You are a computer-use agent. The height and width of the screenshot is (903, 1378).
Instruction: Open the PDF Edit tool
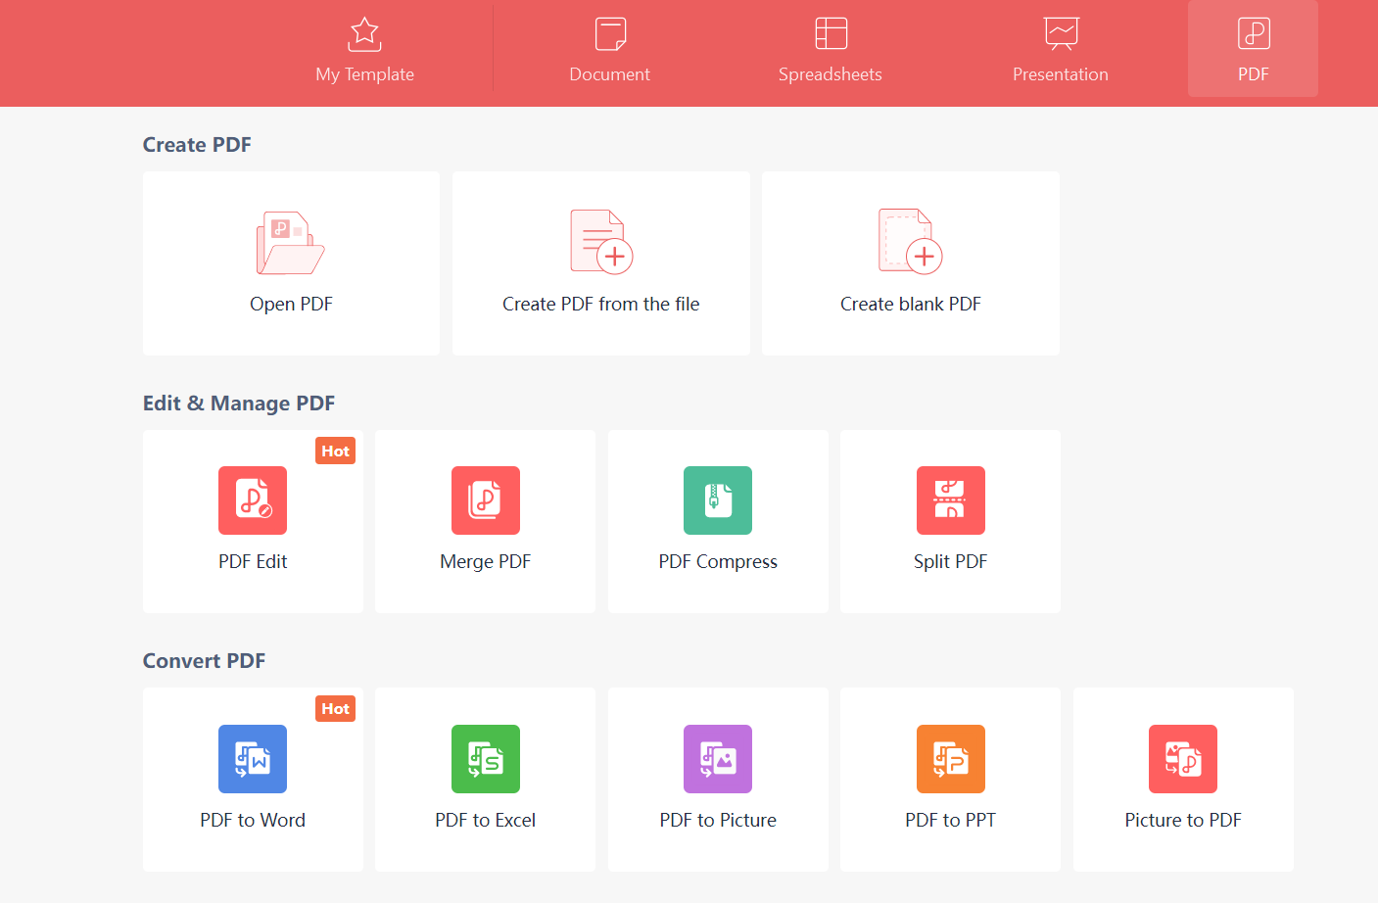tap(253, 521)
